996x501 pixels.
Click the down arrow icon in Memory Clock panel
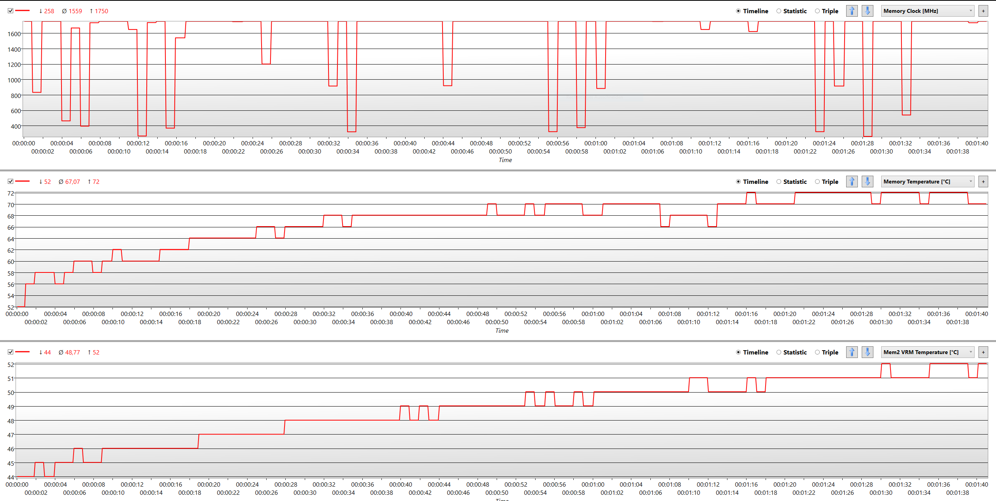867,11
